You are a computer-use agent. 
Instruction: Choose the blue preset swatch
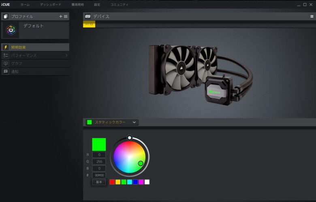click(x=135, y=182)
